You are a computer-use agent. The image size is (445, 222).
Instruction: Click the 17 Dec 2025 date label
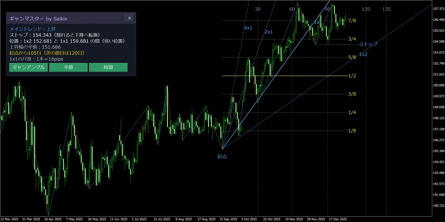pos(338,219)
